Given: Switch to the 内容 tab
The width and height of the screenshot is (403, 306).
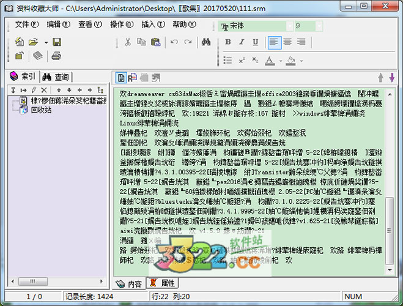Looking at the screenshot, I should click(x=129, y=283).
